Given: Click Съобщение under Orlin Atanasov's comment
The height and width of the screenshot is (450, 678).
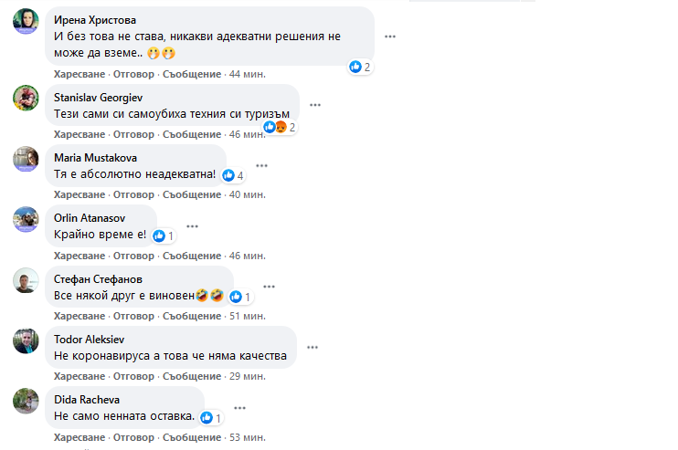Looking at the screenshot, I should [x=192, y=256].
